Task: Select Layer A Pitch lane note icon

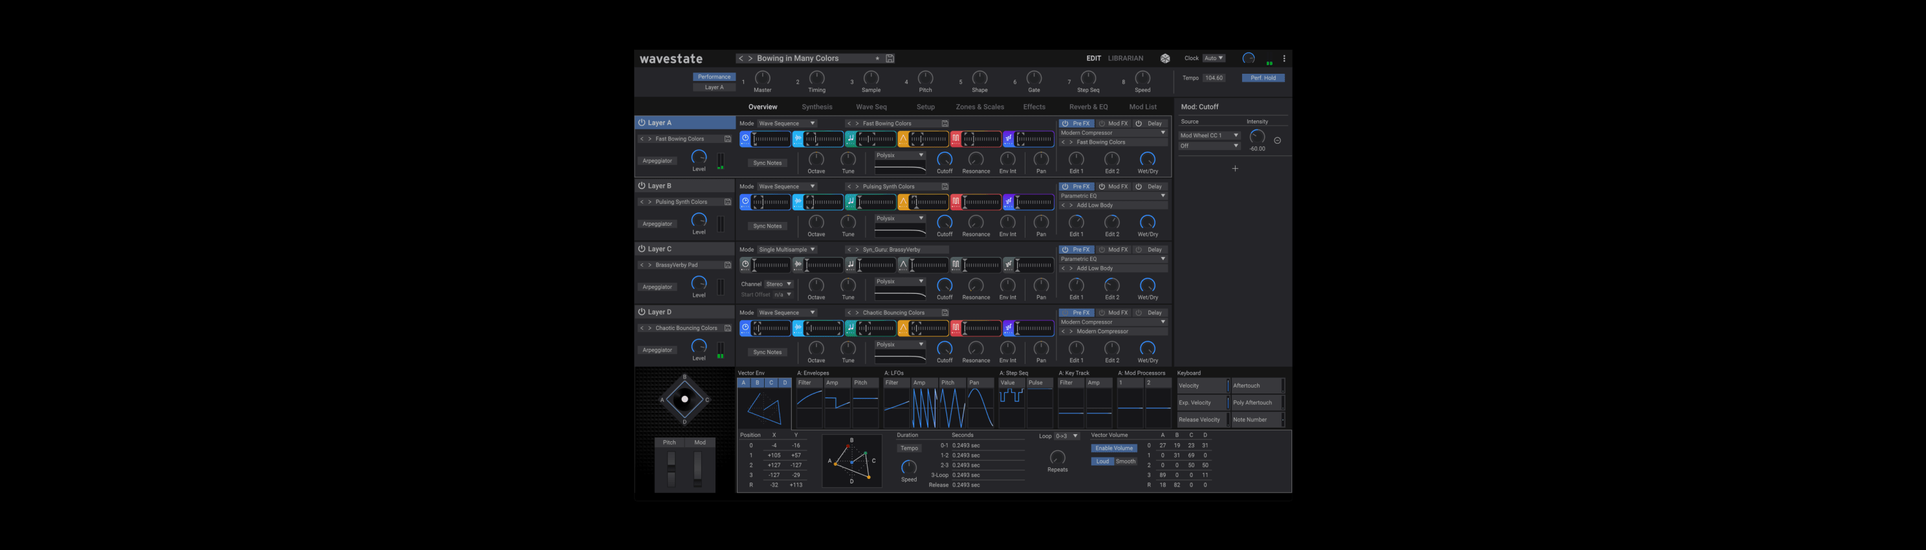Action: point(851,139)
